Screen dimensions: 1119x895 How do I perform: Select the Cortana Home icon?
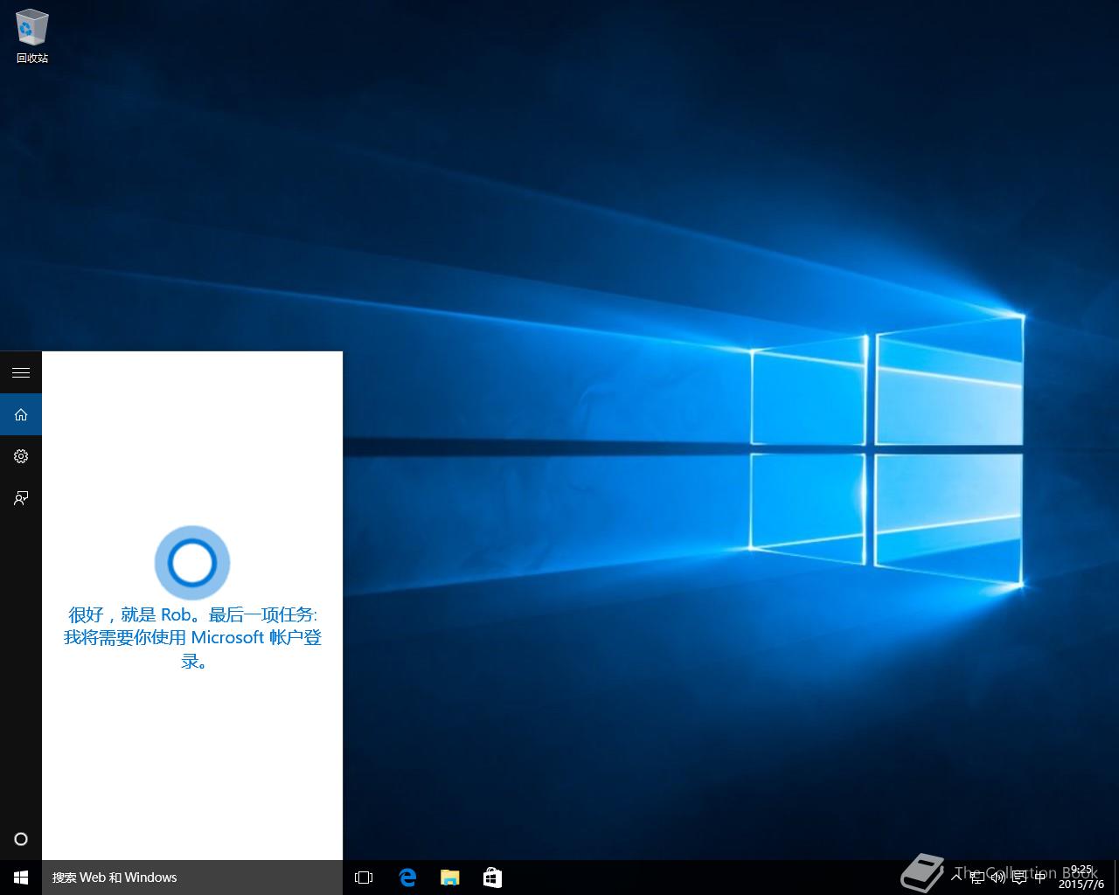[21, 415]
